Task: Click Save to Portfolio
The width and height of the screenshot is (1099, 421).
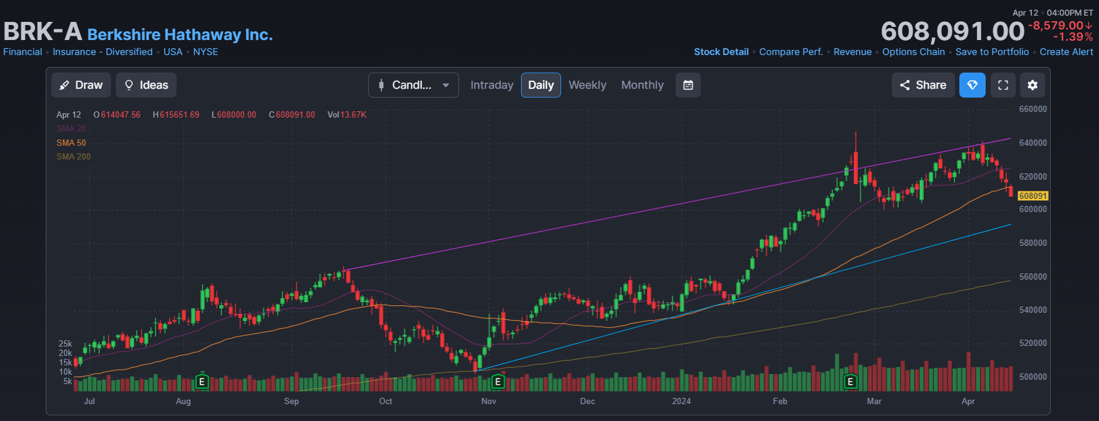Action: [x=992, y=52]
